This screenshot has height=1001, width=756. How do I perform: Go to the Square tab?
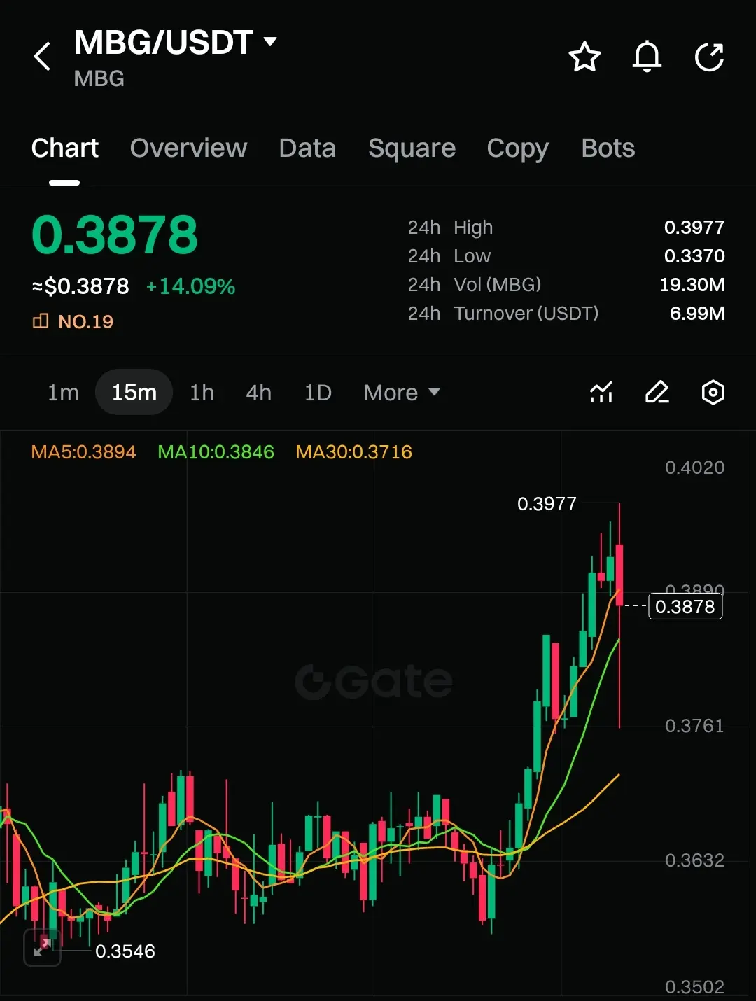click(x=412, y=148)
